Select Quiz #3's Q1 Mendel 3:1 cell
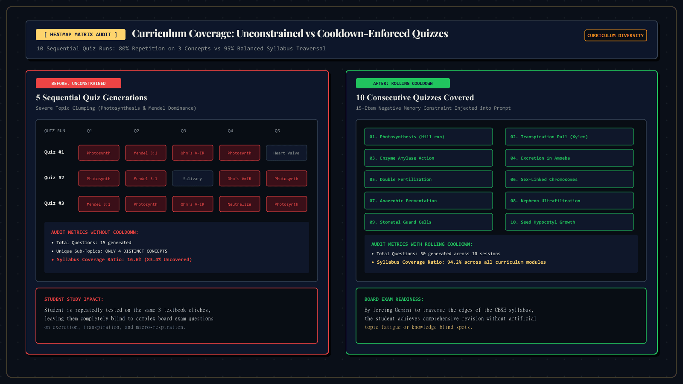Viewport: 683px width, 384px height. click(x=99, y=204)
